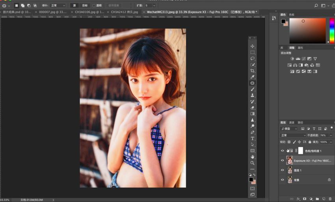Switch to the 通道 channels tab
The height and width of the screenshot is (202, 335).
click(x=292, y=122)
